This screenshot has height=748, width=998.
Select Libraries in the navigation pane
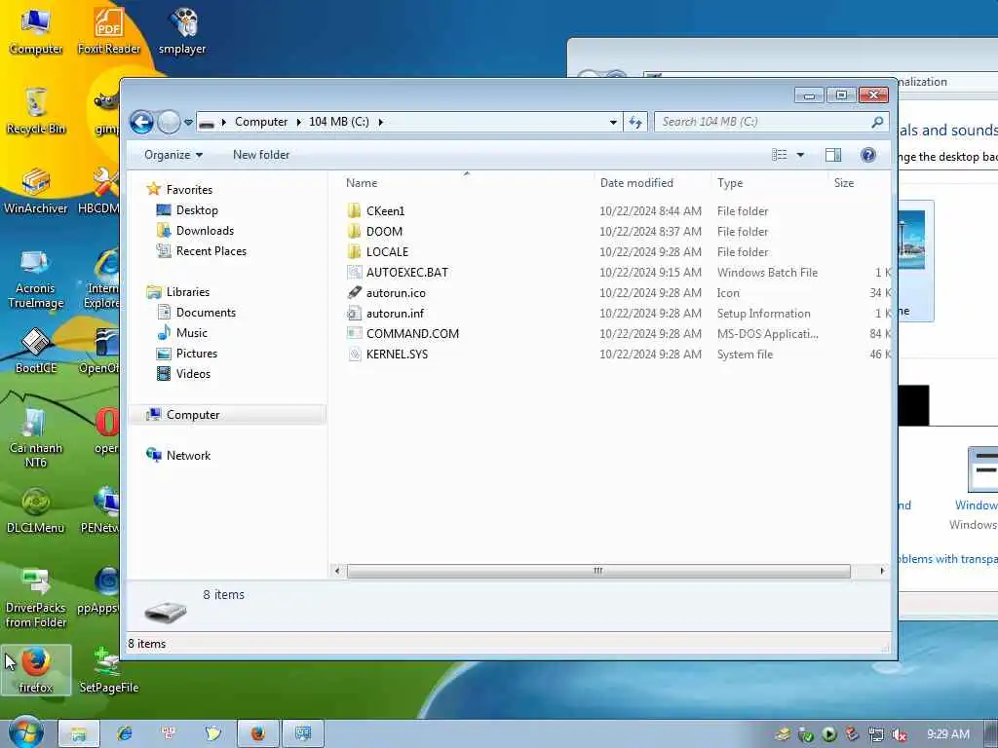188,292
